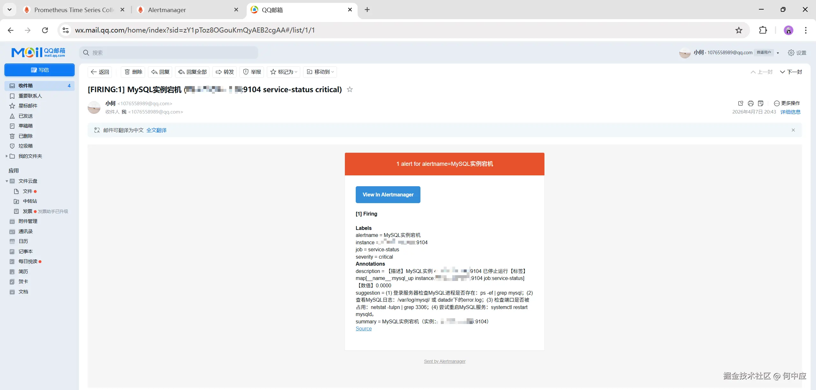This screenshot has height=390, width=816.
Task: Click the reply icon above the email
Action: [x=154, y=72]
